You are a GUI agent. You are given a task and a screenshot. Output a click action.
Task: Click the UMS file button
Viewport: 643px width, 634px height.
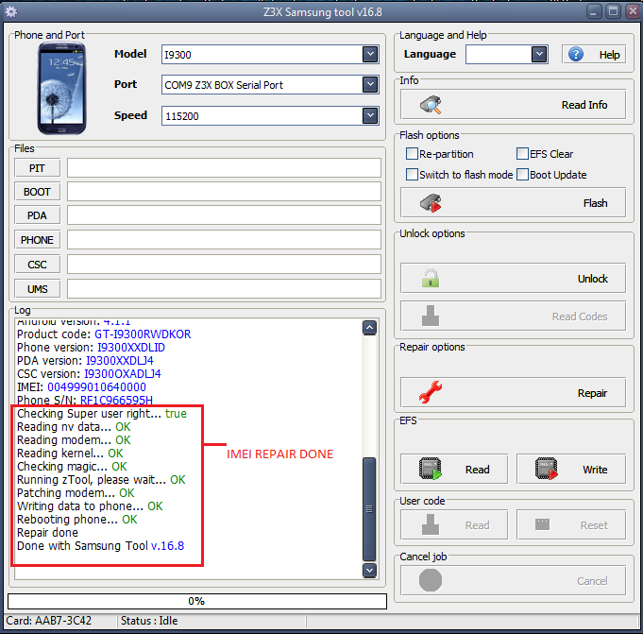pos(38,289)
